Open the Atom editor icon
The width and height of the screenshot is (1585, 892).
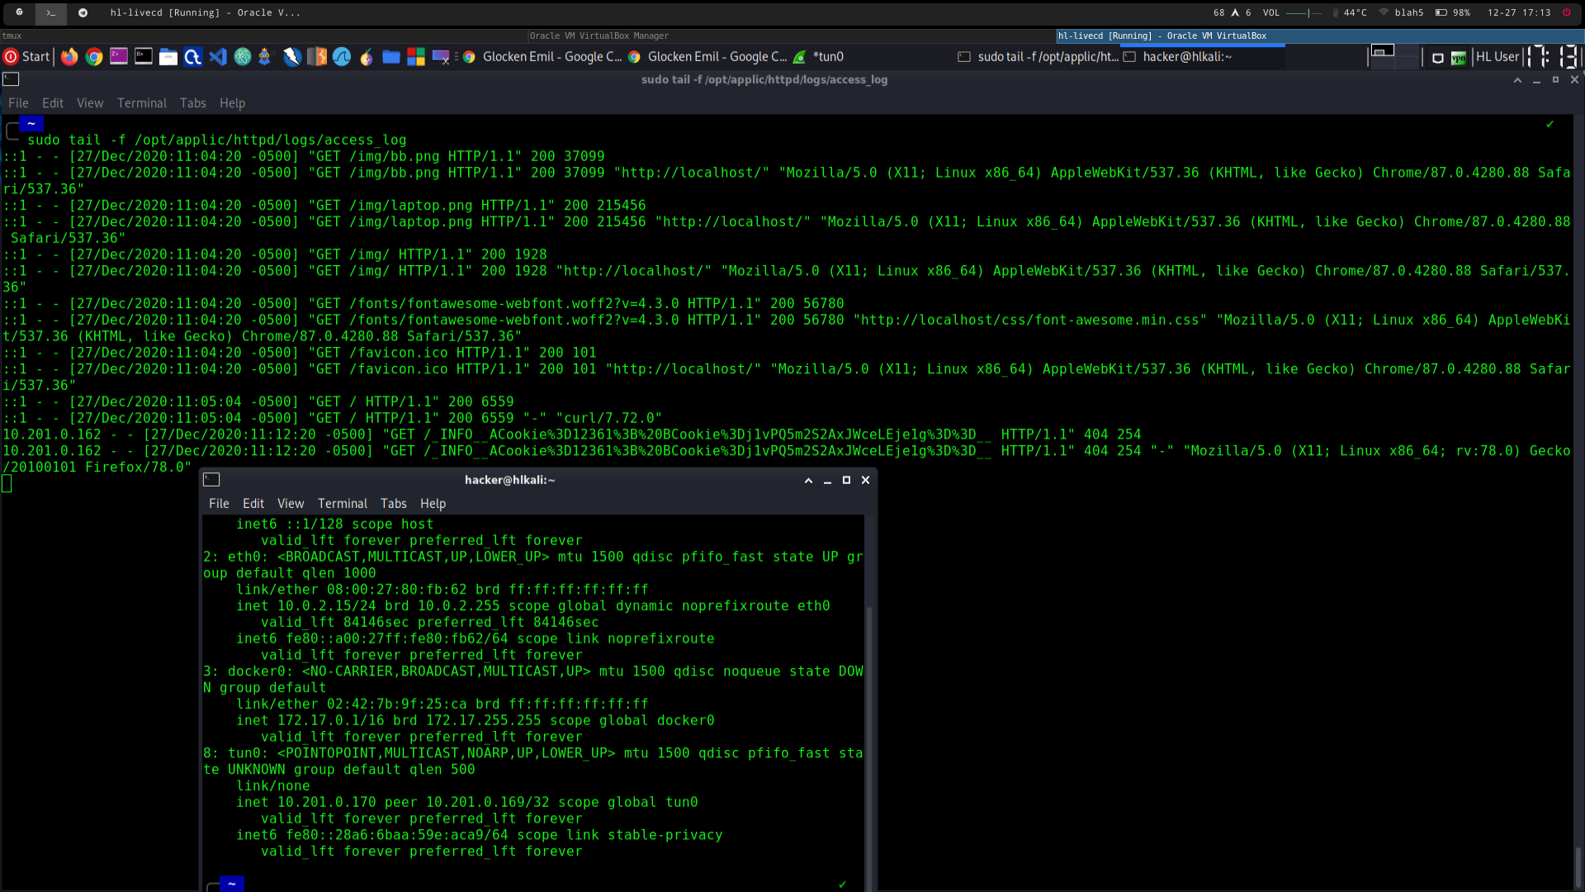243,57
